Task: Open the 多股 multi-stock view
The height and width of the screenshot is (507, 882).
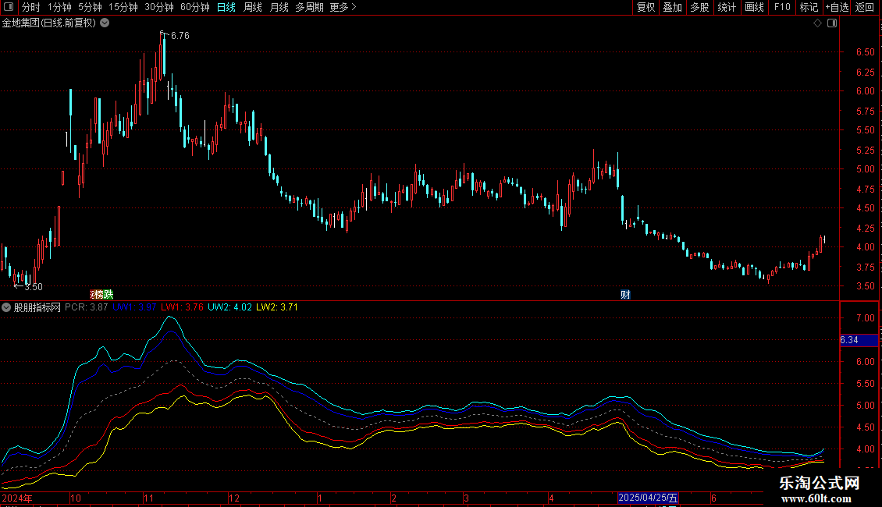Action: 699,7
